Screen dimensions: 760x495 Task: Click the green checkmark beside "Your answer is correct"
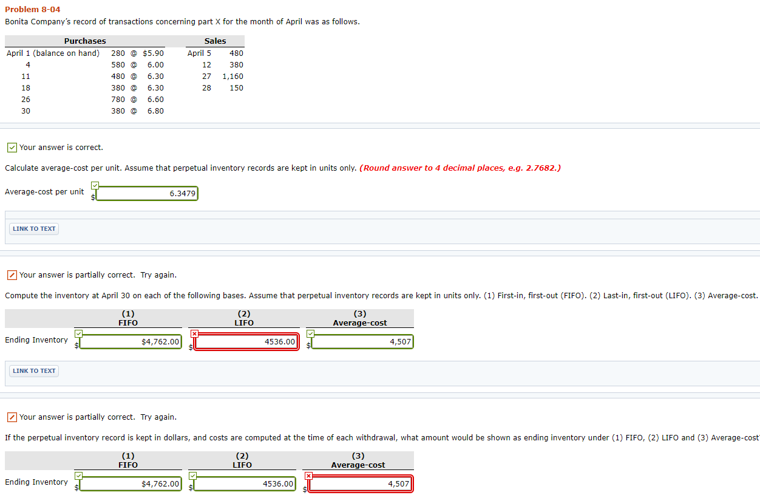[12, 147]
